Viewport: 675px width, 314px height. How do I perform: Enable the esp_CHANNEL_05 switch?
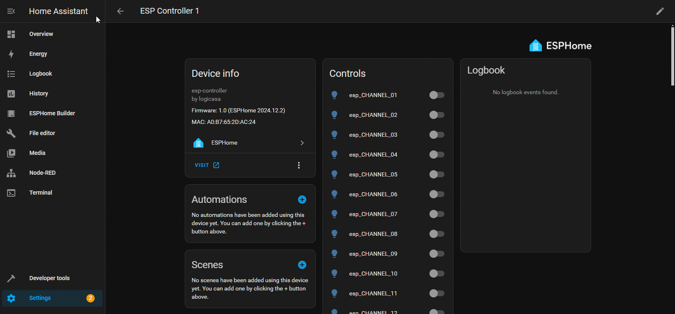click(x=436, y=174)
